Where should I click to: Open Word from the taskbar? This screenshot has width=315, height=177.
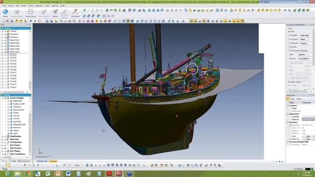pyautogui.click(x=68, y=174)
